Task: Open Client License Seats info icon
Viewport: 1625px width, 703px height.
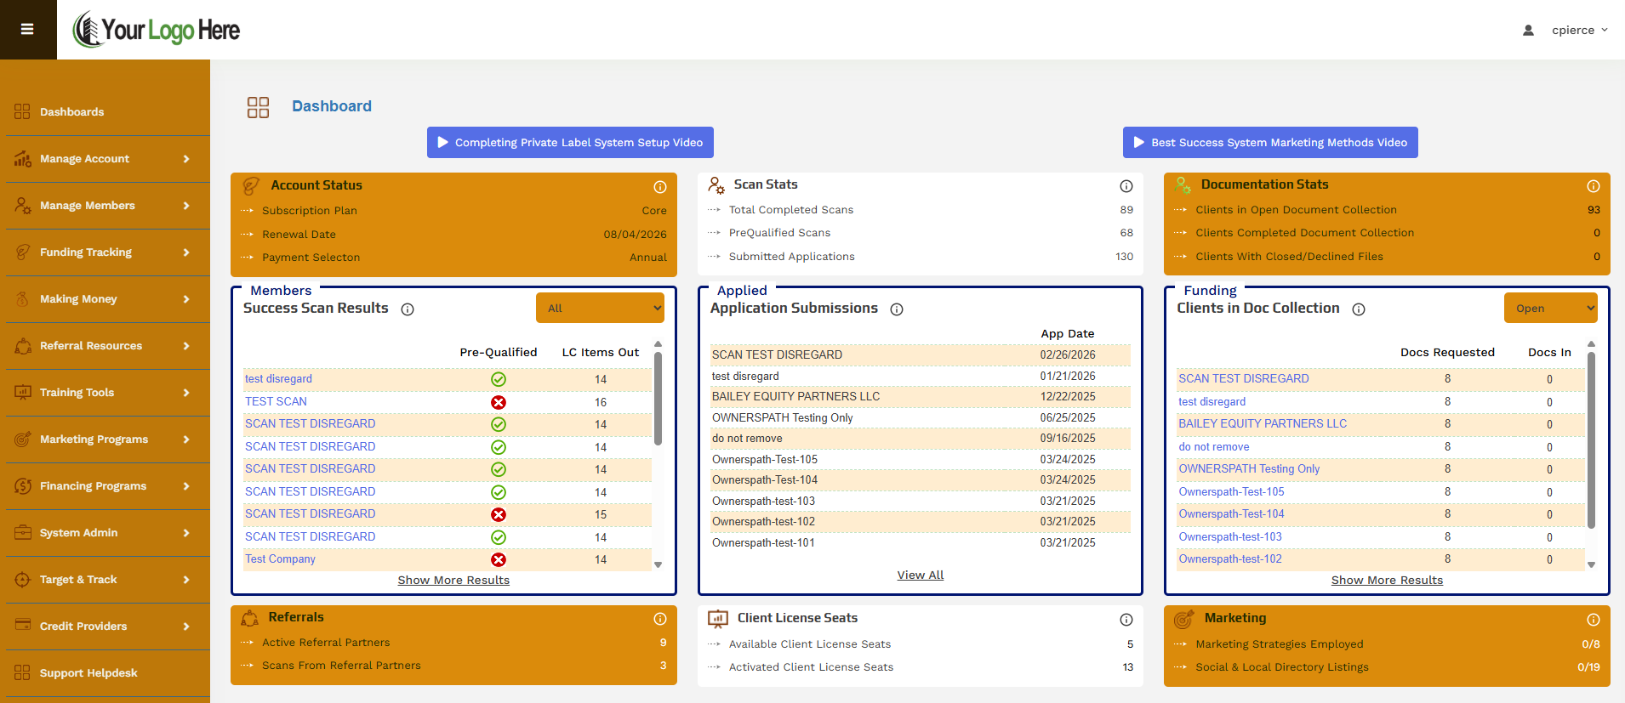Action: (x=1126, y=620)
